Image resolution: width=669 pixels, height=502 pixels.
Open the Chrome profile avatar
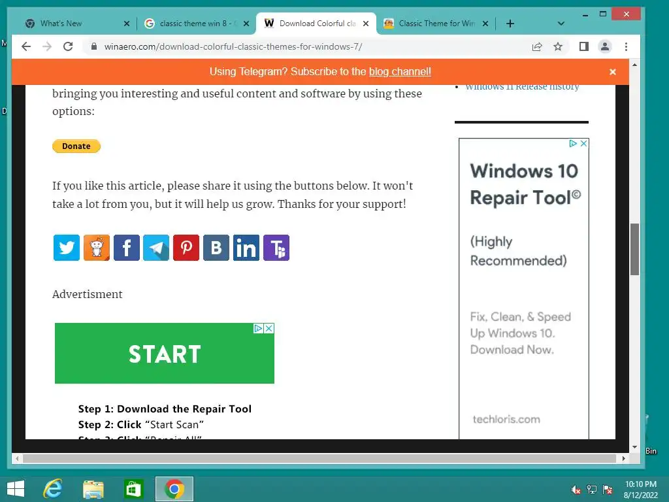click(x=604, y=46)
